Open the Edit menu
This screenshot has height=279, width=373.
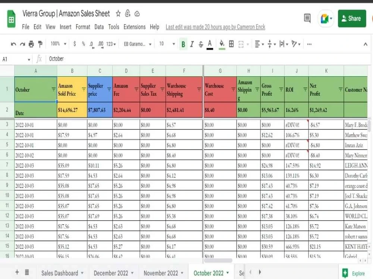[37, 27]
